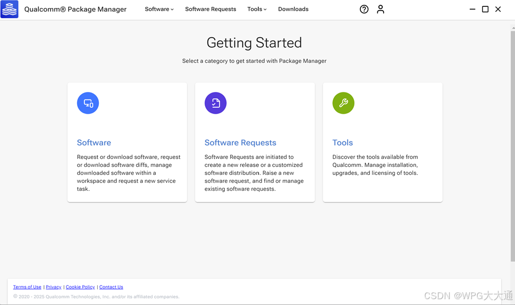
Task: Click the purple Software Requests card icon
Action: pos(215,103)
